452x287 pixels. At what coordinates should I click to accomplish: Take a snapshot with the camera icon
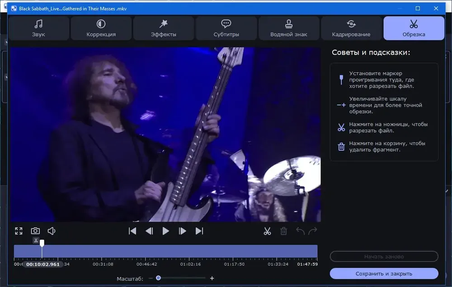pos(35,231)
